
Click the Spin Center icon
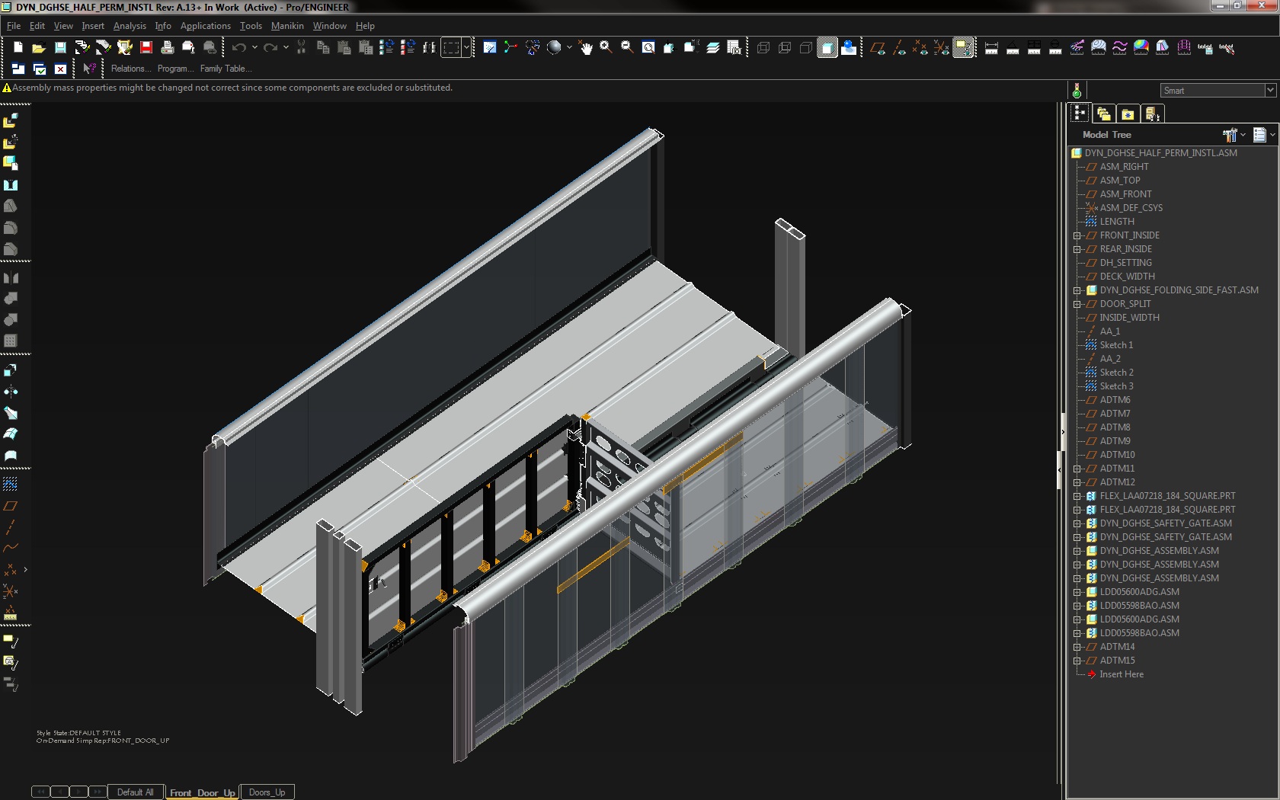point(510,47)
